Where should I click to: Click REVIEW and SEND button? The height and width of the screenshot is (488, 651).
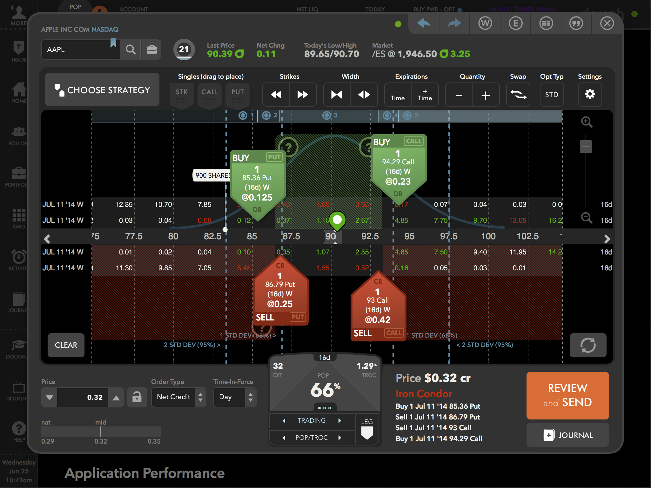click(x=567, y=395)
